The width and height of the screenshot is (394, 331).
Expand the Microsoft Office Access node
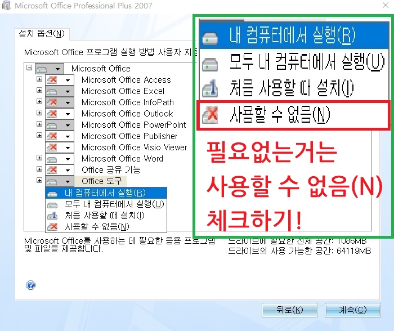coord(39,79)
